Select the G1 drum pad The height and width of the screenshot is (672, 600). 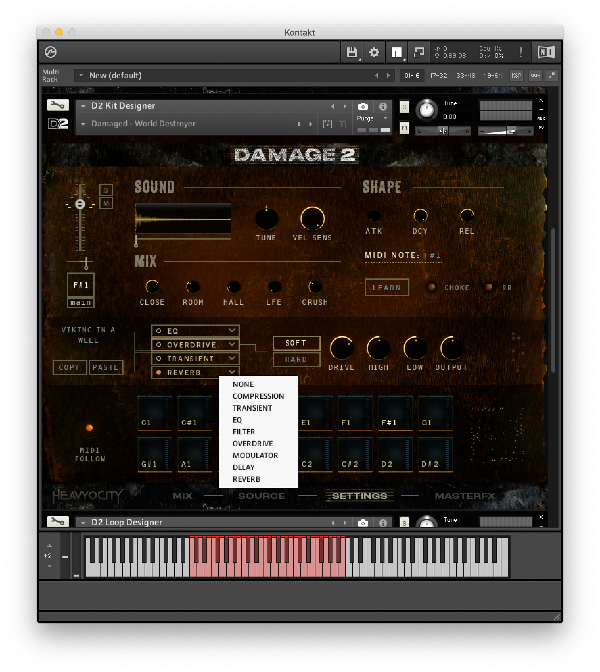(435, 413)
